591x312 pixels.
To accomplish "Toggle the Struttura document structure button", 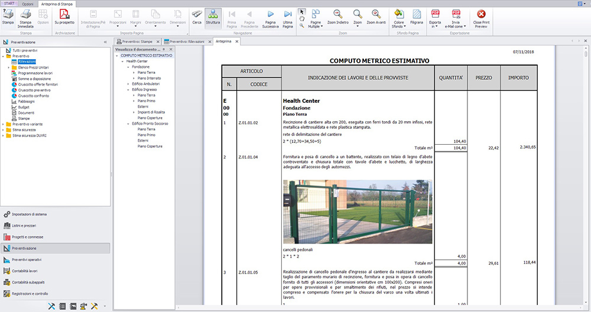I will pos(213,17).
